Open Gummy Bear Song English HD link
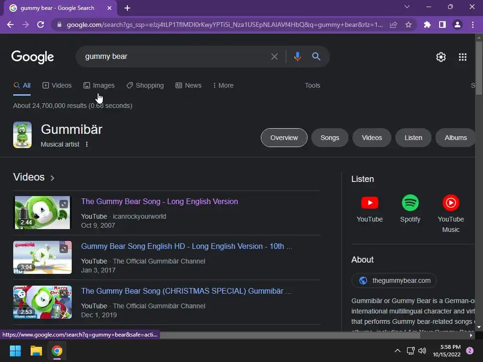483x362 pixels. 187,246
